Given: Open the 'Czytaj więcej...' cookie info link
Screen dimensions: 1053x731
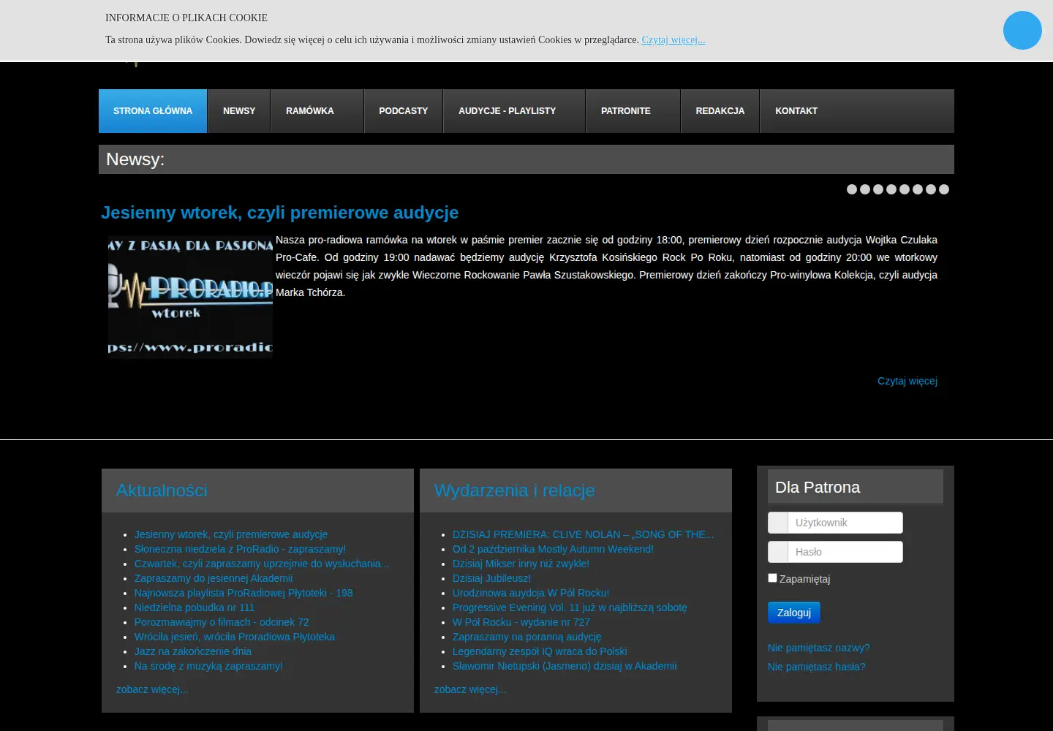Looking at the screenshot, I should 673,39.
